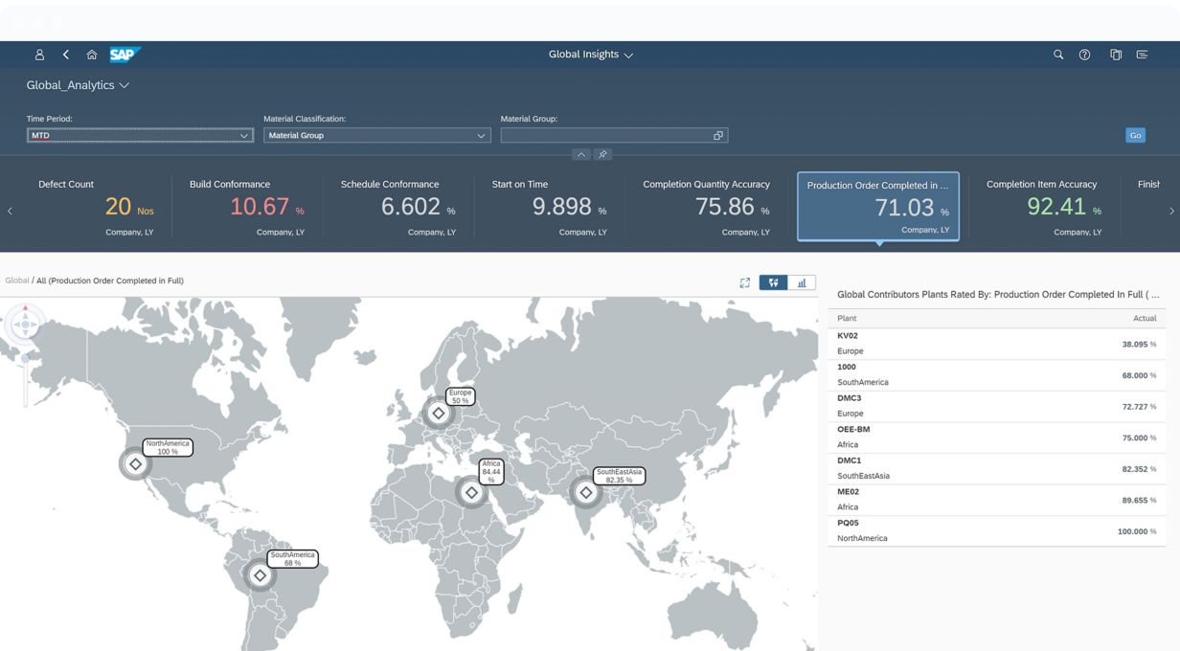1180x651 pixels.
Task: Collapse the filter header with up arrow
Action: click(x=581, y=154)
